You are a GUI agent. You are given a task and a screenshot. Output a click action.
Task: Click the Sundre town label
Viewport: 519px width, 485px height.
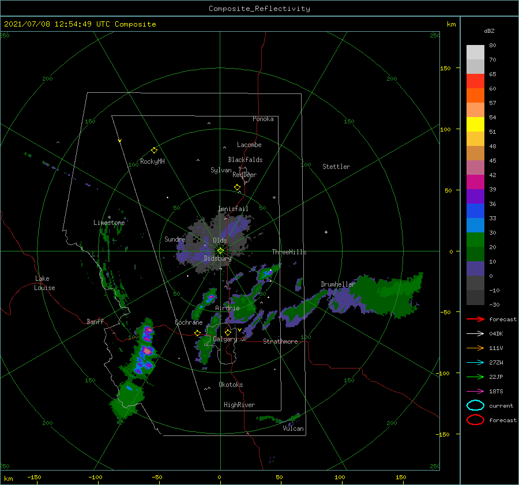pyautogui.click(x=175, y=239)
